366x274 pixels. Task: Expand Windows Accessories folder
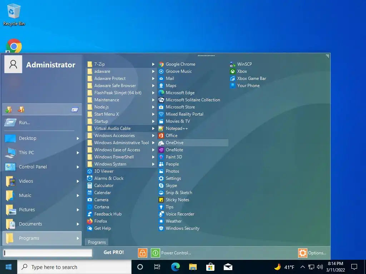coord(121,135)
